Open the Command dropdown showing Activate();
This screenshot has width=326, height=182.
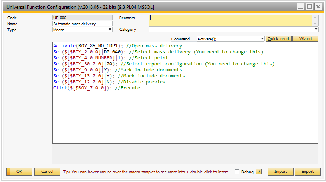[262, 39]
